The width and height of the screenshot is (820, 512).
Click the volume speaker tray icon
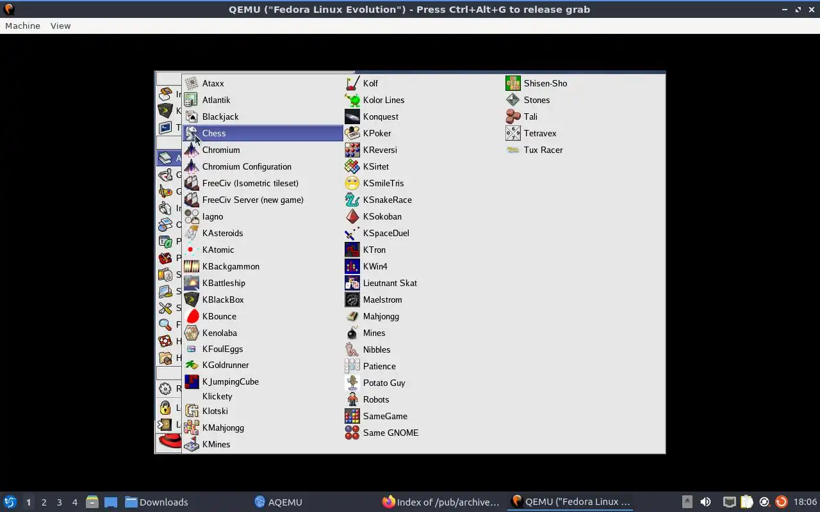tap(705, 502)
